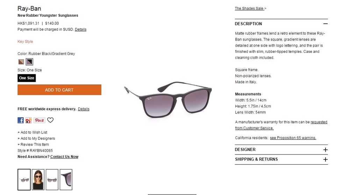Image resolution: width=358 pixels, height=195 pixels.
Task: Share the sunglasses on Facebook
Action: [x=21, y=120]
